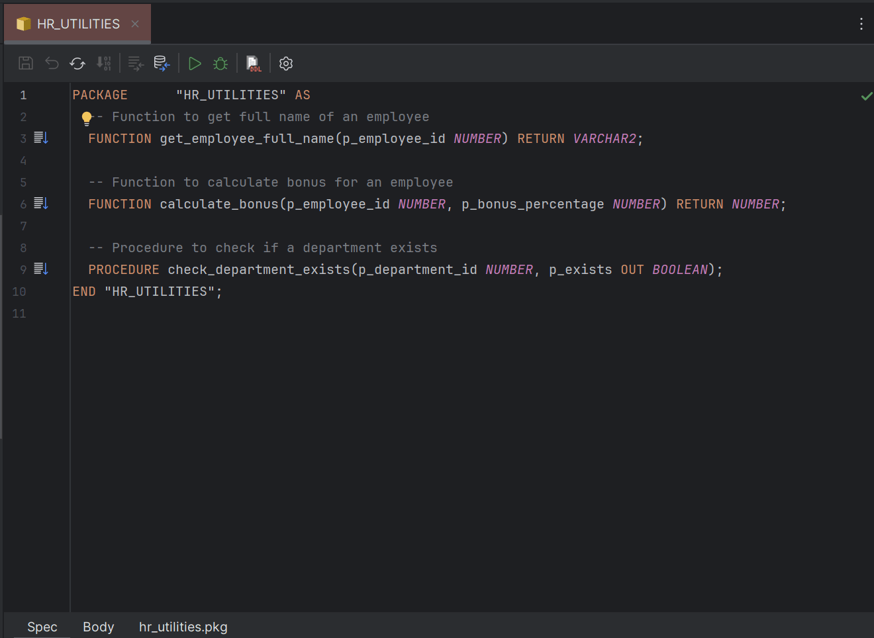874x638 pixels.
Task: Open the editor settings gear icon
Action: [285, 64]
